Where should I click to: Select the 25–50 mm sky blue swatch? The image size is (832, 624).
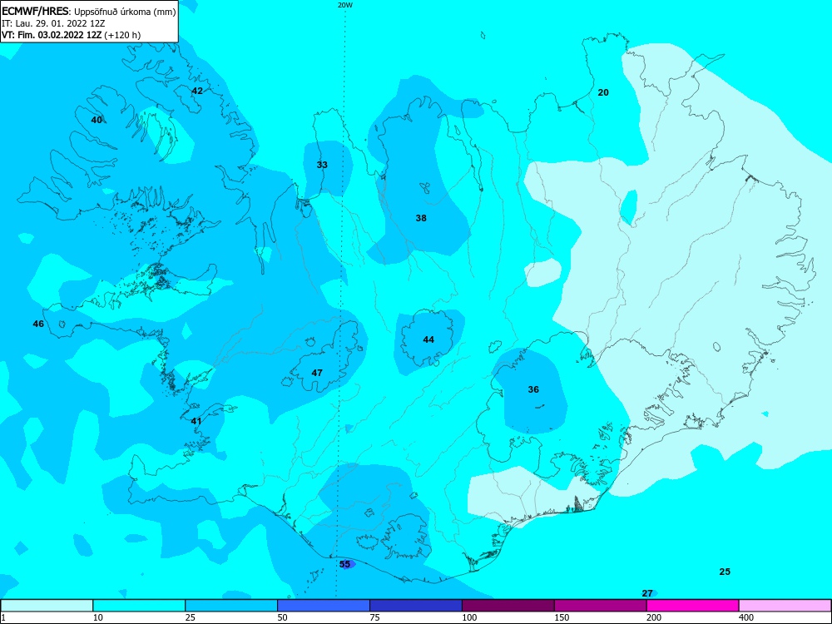click(231, 606)
